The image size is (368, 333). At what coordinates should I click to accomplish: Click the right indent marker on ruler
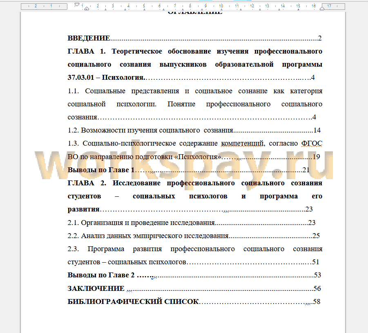[x=322, y=8]
